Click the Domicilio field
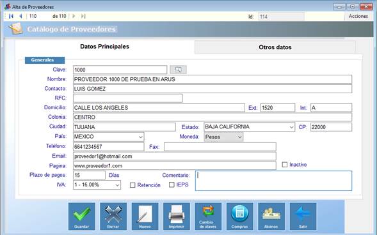 (x=159, y=108)
